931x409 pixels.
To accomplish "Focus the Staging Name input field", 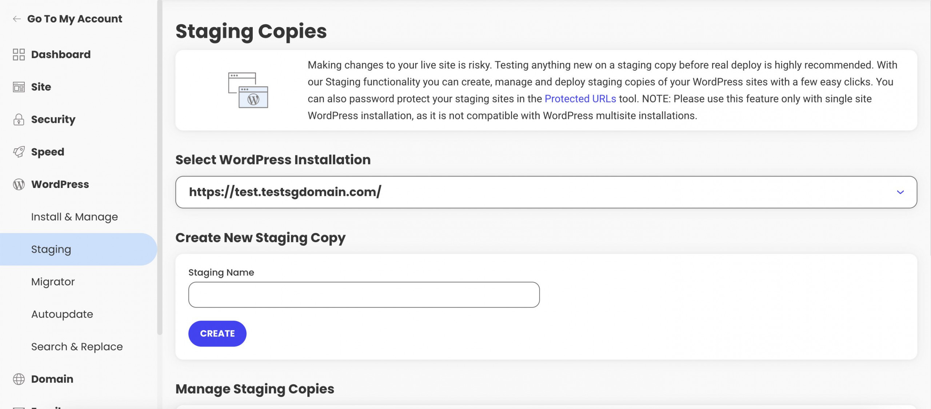I will 364,294.
